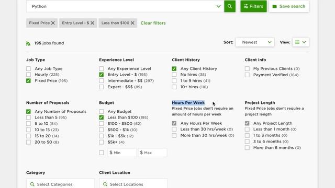
Task: Click the $ Min budget field
Action: click(x=122, y=152)
